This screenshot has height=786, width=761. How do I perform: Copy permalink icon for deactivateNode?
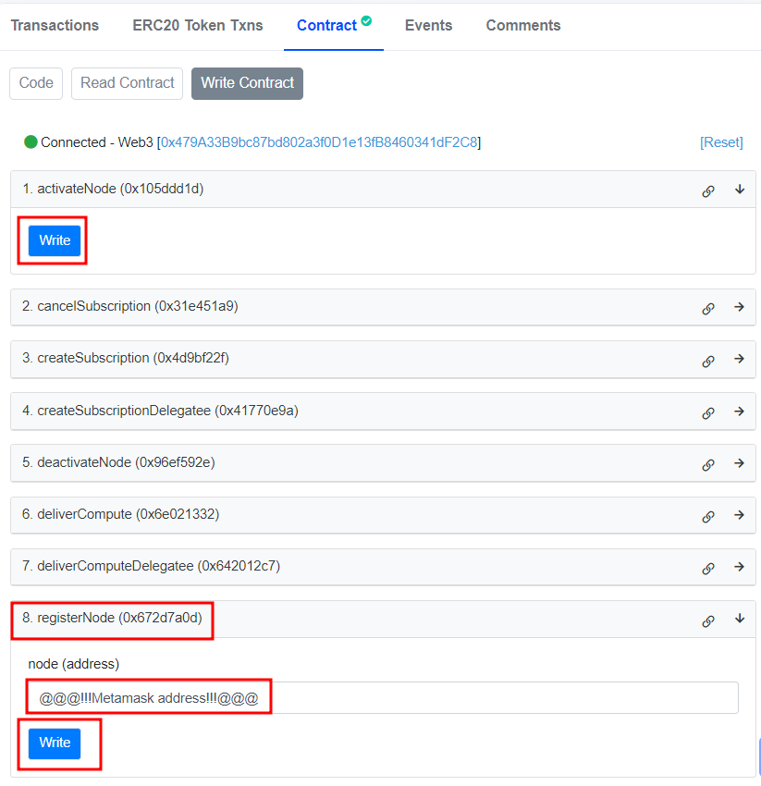coord(708,465)
